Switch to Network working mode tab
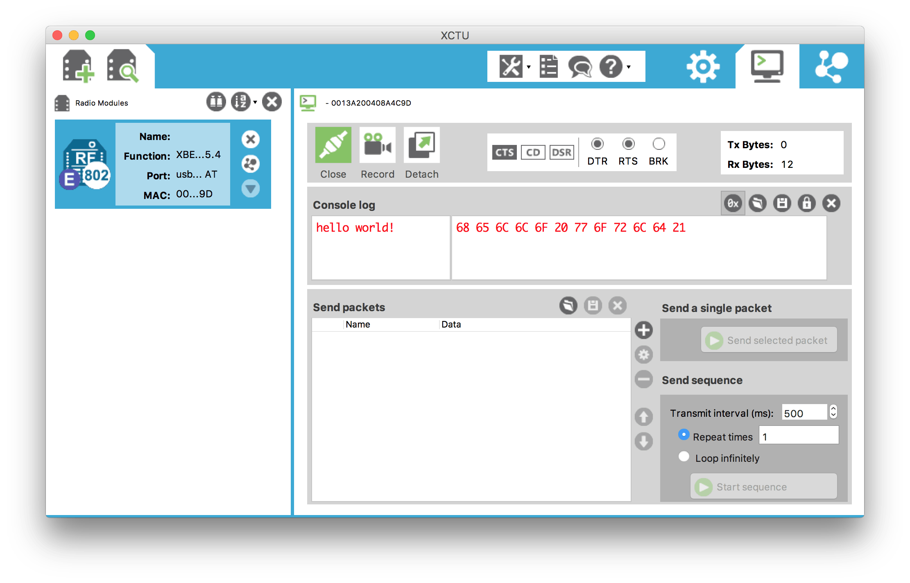910x583 pixels. click(831, 66)
